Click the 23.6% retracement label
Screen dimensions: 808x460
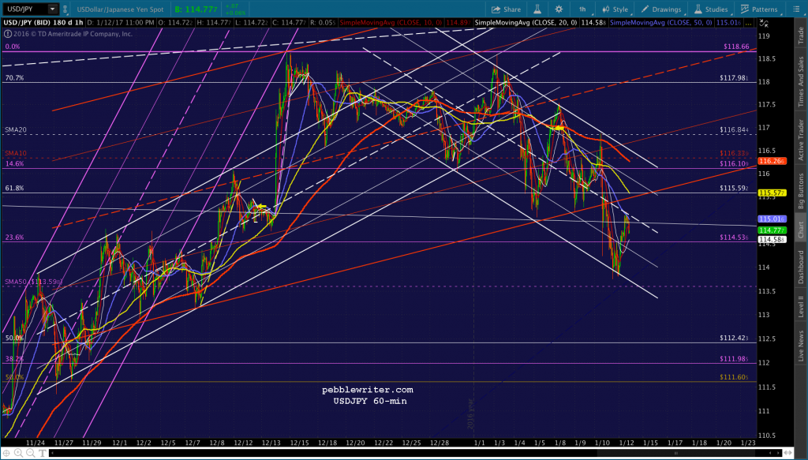point(14,237)
